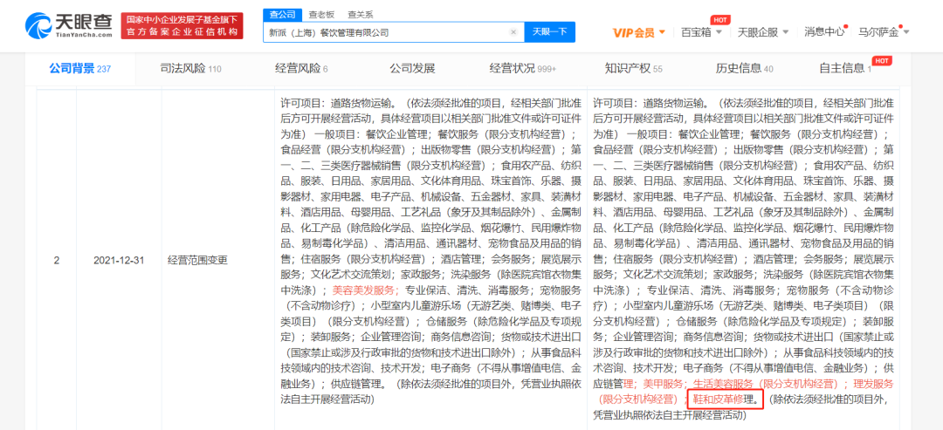The height and width of the screenshot is (430, 943).
Task: Switch to the 公司背景 tab
Action: [x=80, y=68]
